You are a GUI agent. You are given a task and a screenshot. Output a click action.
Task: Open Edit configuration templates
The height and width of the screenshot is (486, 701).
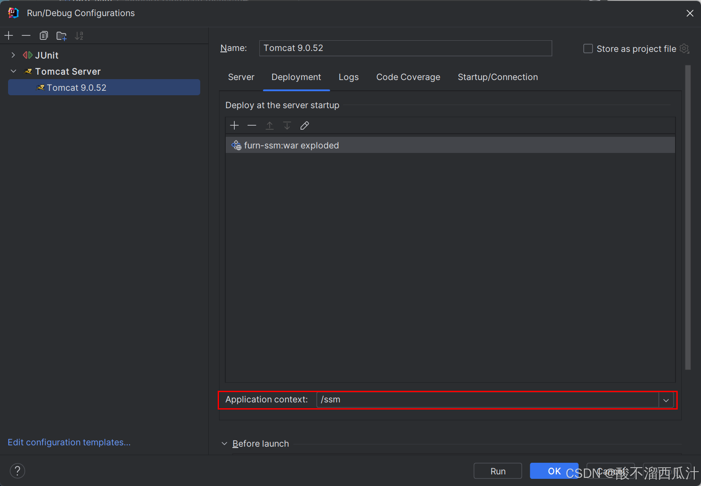pyautogui.click(x=69, y=442)
